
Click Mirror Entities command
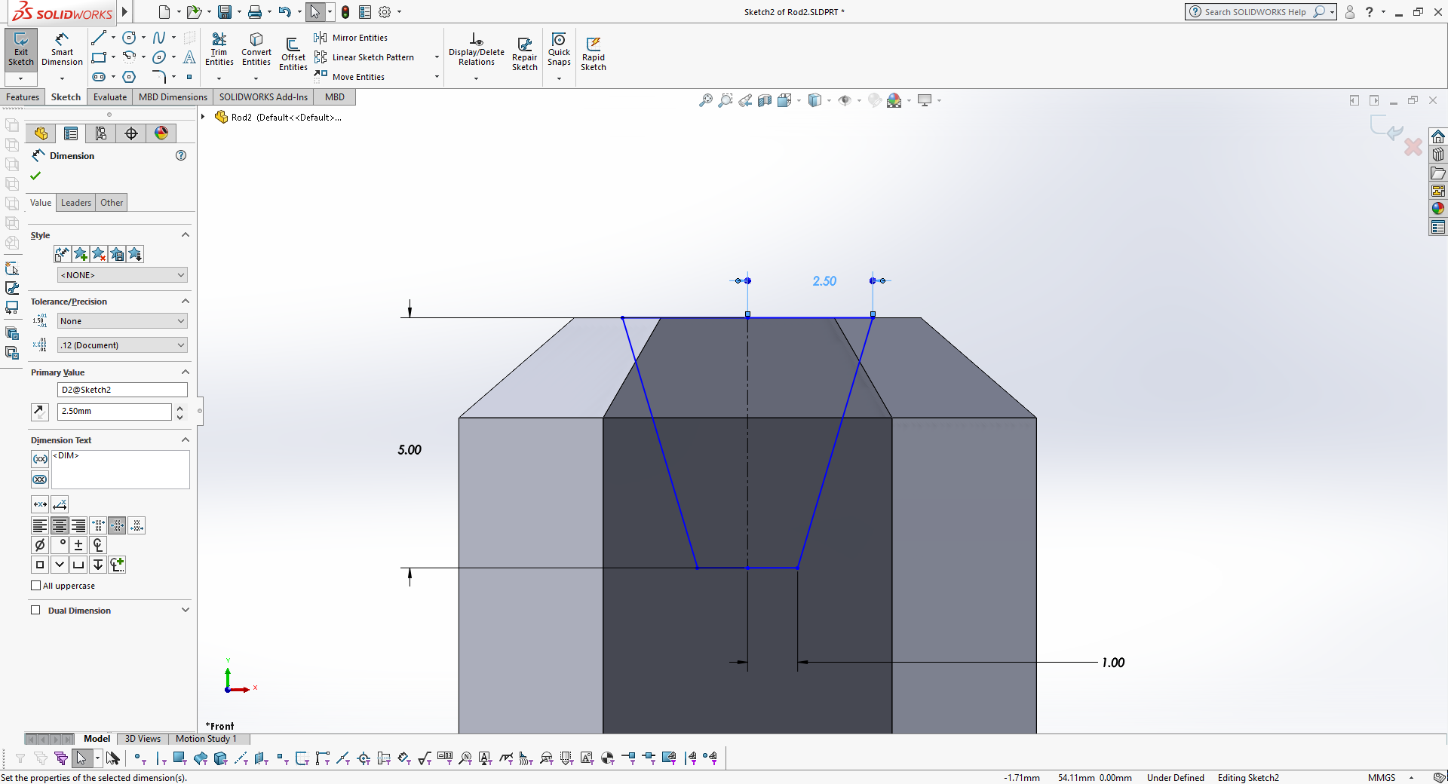pyautogui.click(x=351, y=38)
